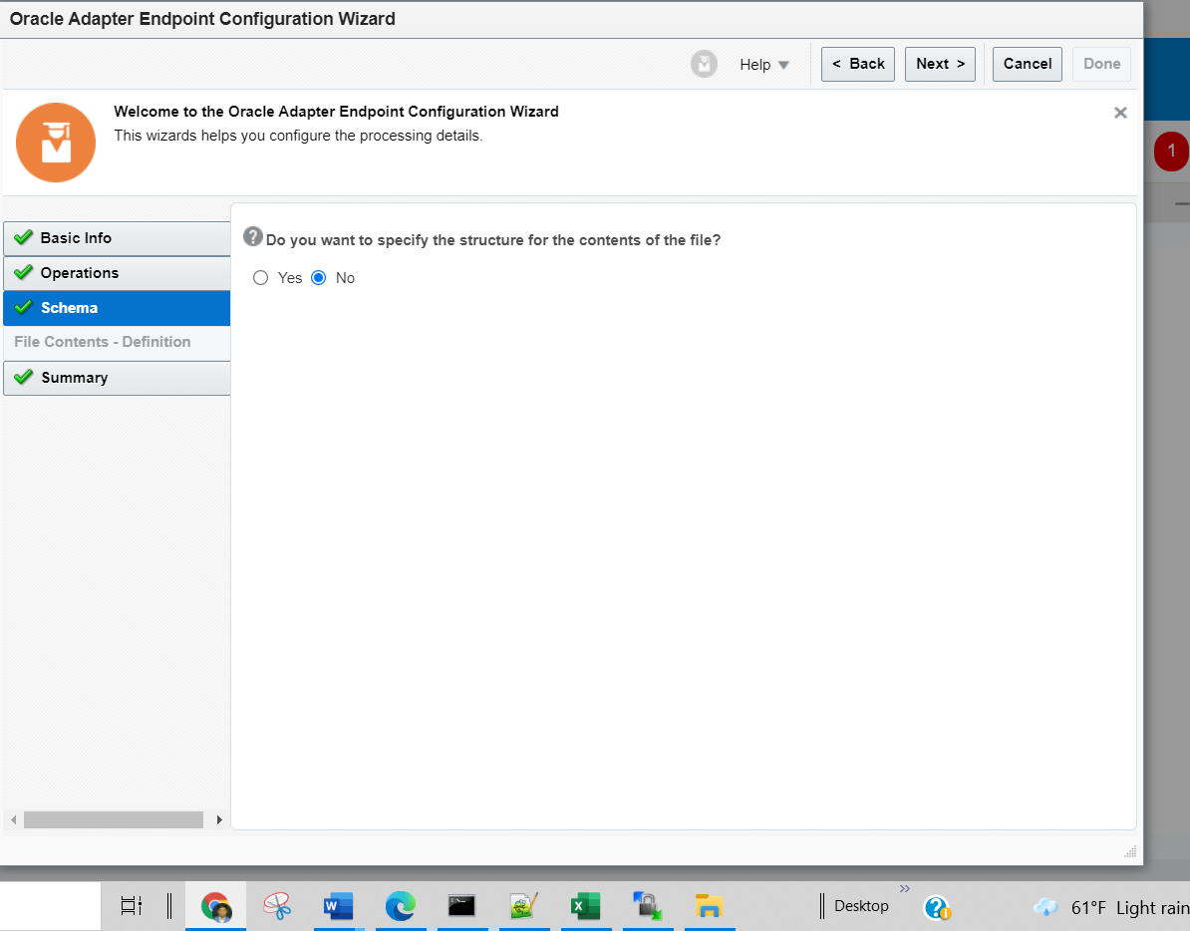Click the Operations step green checkmark

(x=24, y=272)
